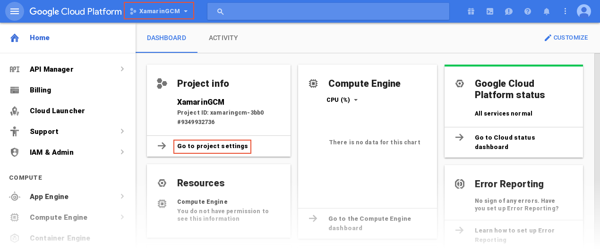
Task: Click the Project info hexagons icon
Action: (x=162, y=83)
